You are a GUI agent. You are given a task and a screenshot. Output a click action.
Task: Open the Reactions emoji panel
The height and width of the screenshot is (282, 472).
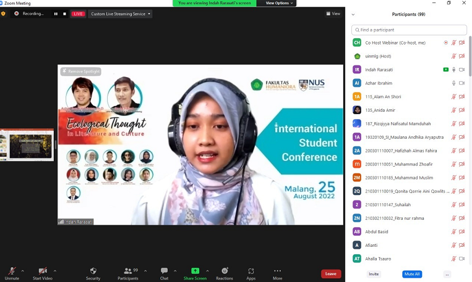pos(225,272)
